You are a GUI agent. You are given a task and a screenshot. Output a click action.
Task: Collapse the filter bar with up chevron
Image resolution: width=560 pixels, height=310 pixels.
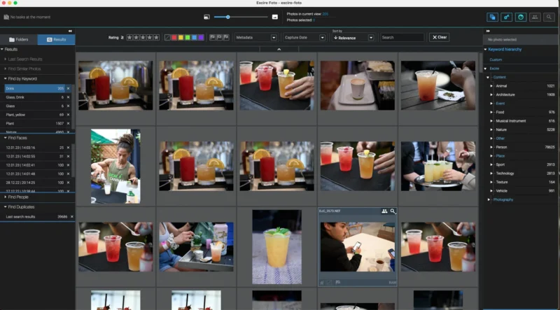(x=279, y=49)
